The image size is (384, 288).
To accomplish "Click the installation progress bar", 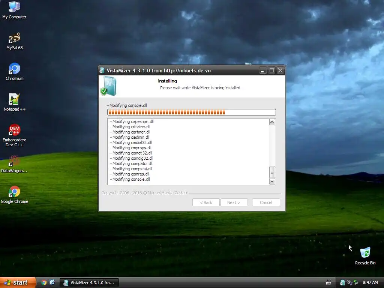I will [192, 112].
